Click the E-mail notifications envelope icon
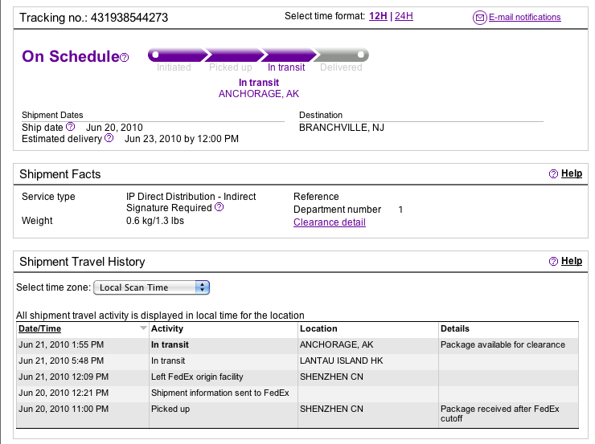Screen dimensions: 595x444 (x=480, y=18)
